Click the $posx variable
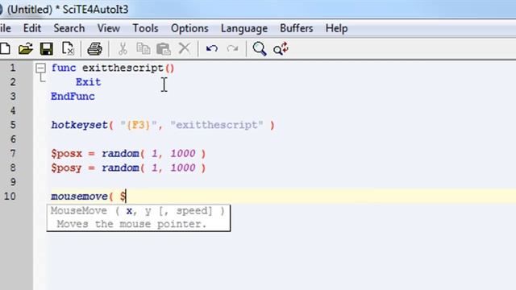Screen dimensions: 516x290 pos(66,154)
